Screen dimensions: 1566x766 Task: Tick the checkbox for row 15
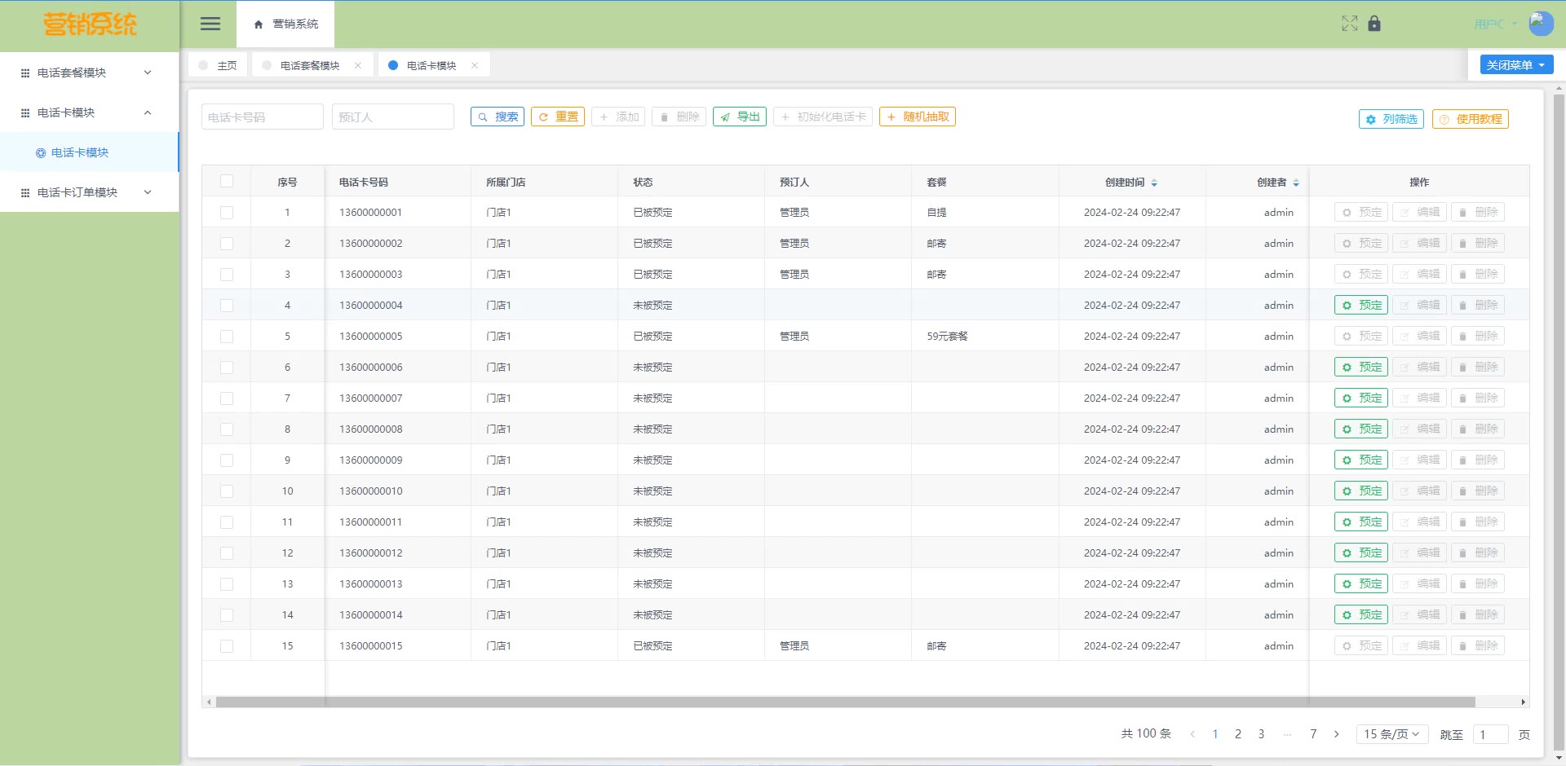coord(227,646)
